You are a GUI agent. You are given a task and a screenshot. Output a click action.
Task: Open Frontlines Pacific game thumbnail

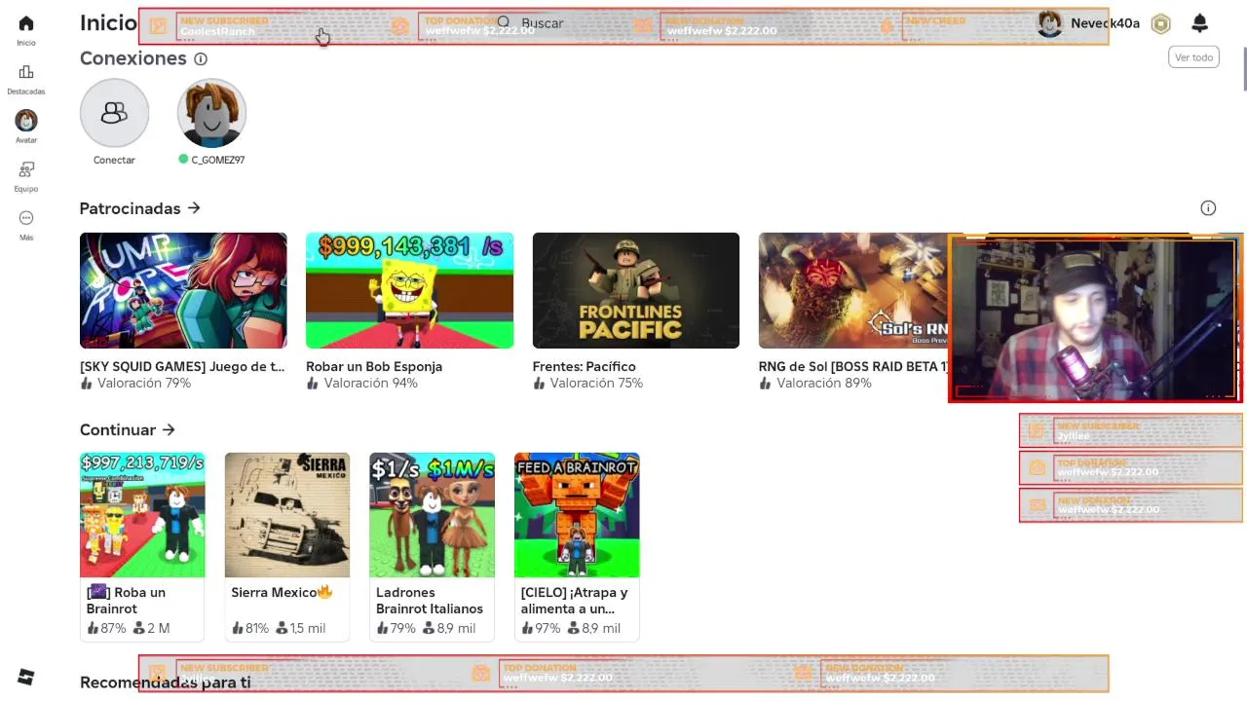pos(636,290)
